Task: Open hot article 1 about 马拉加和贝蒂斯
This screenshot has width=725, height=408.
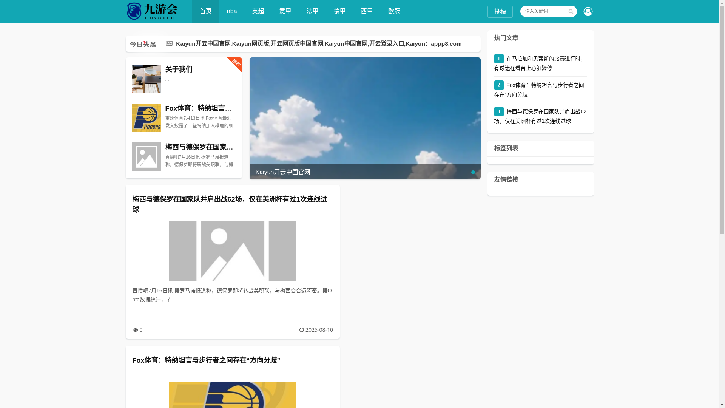Action: tap(539, 63)
